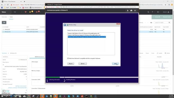
Task: Click the mail envelope icon in taskbar
Action: (x=24, y=96)
